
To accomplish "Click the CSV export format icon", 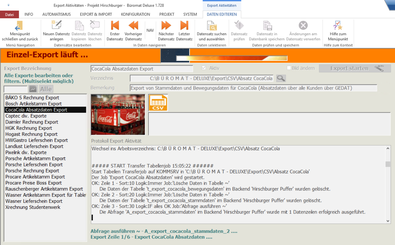I will click(158, 103).
